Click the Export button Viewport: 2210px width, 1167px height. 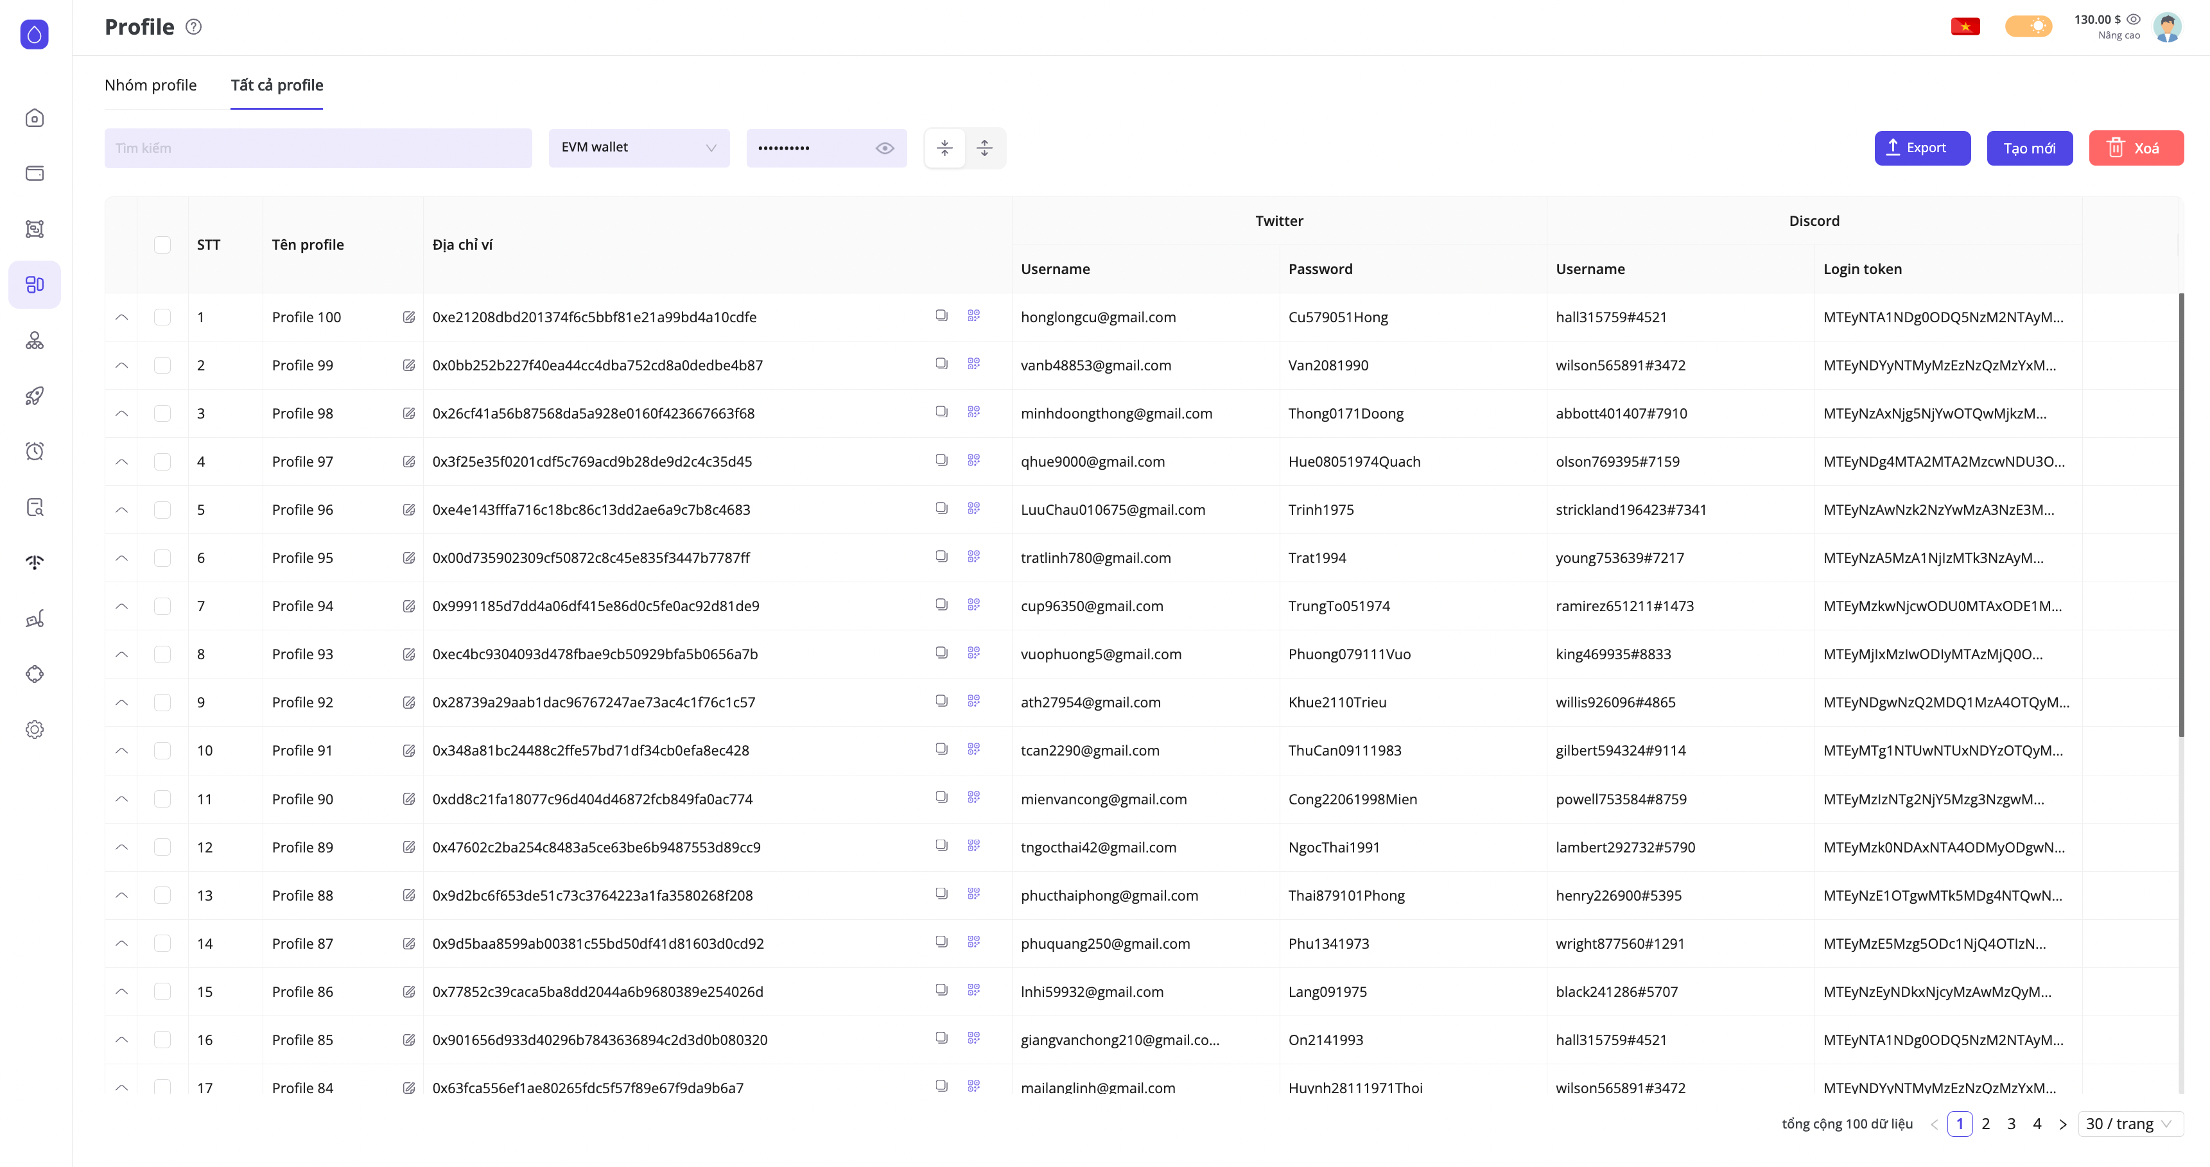pos(1922,148)
